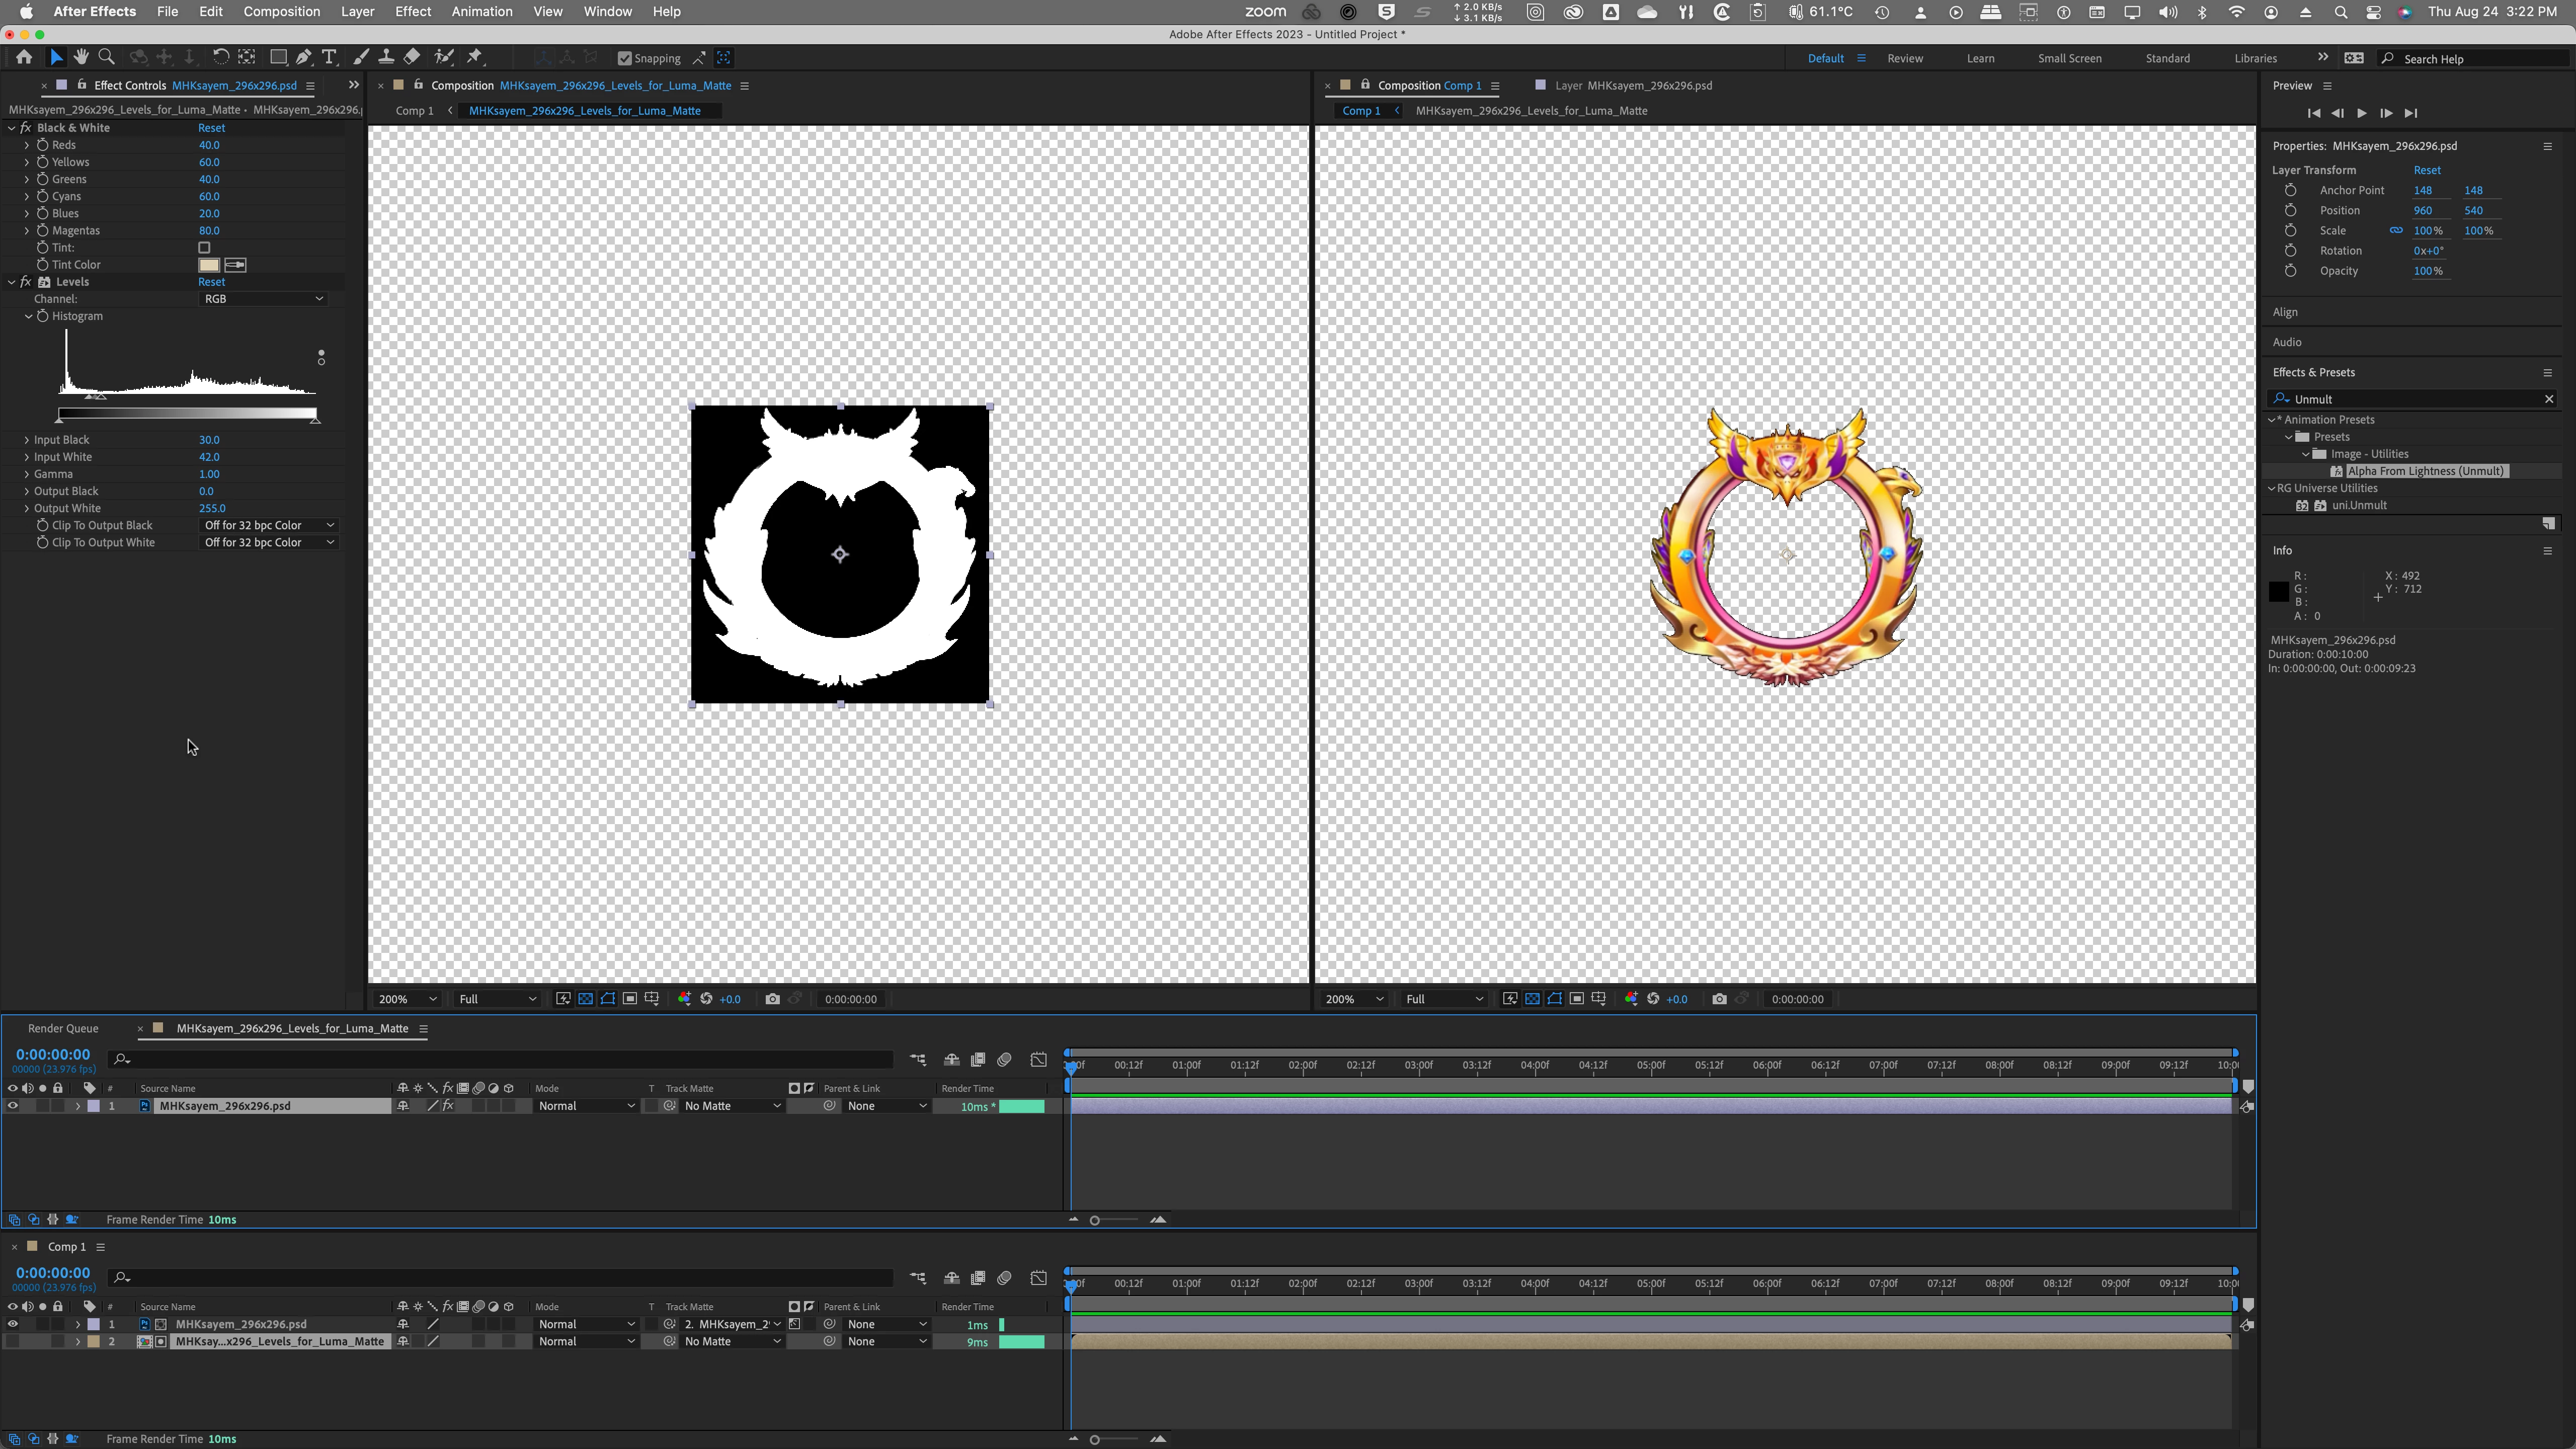Toggle the Snapping checkbox
This screenshot has height=1449, width=2576.
625,58
